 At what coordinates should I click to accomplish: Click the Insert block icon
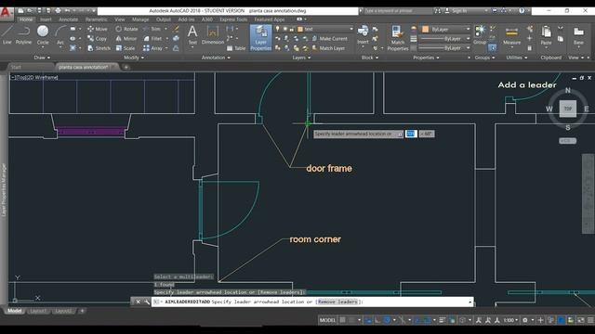pos(363,35)
